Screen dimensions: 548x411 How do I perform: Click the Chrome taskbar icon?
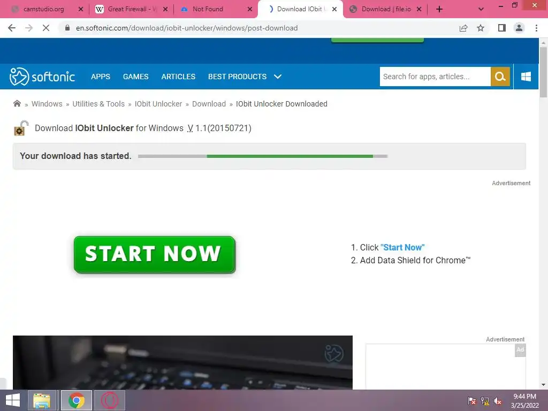76,400
